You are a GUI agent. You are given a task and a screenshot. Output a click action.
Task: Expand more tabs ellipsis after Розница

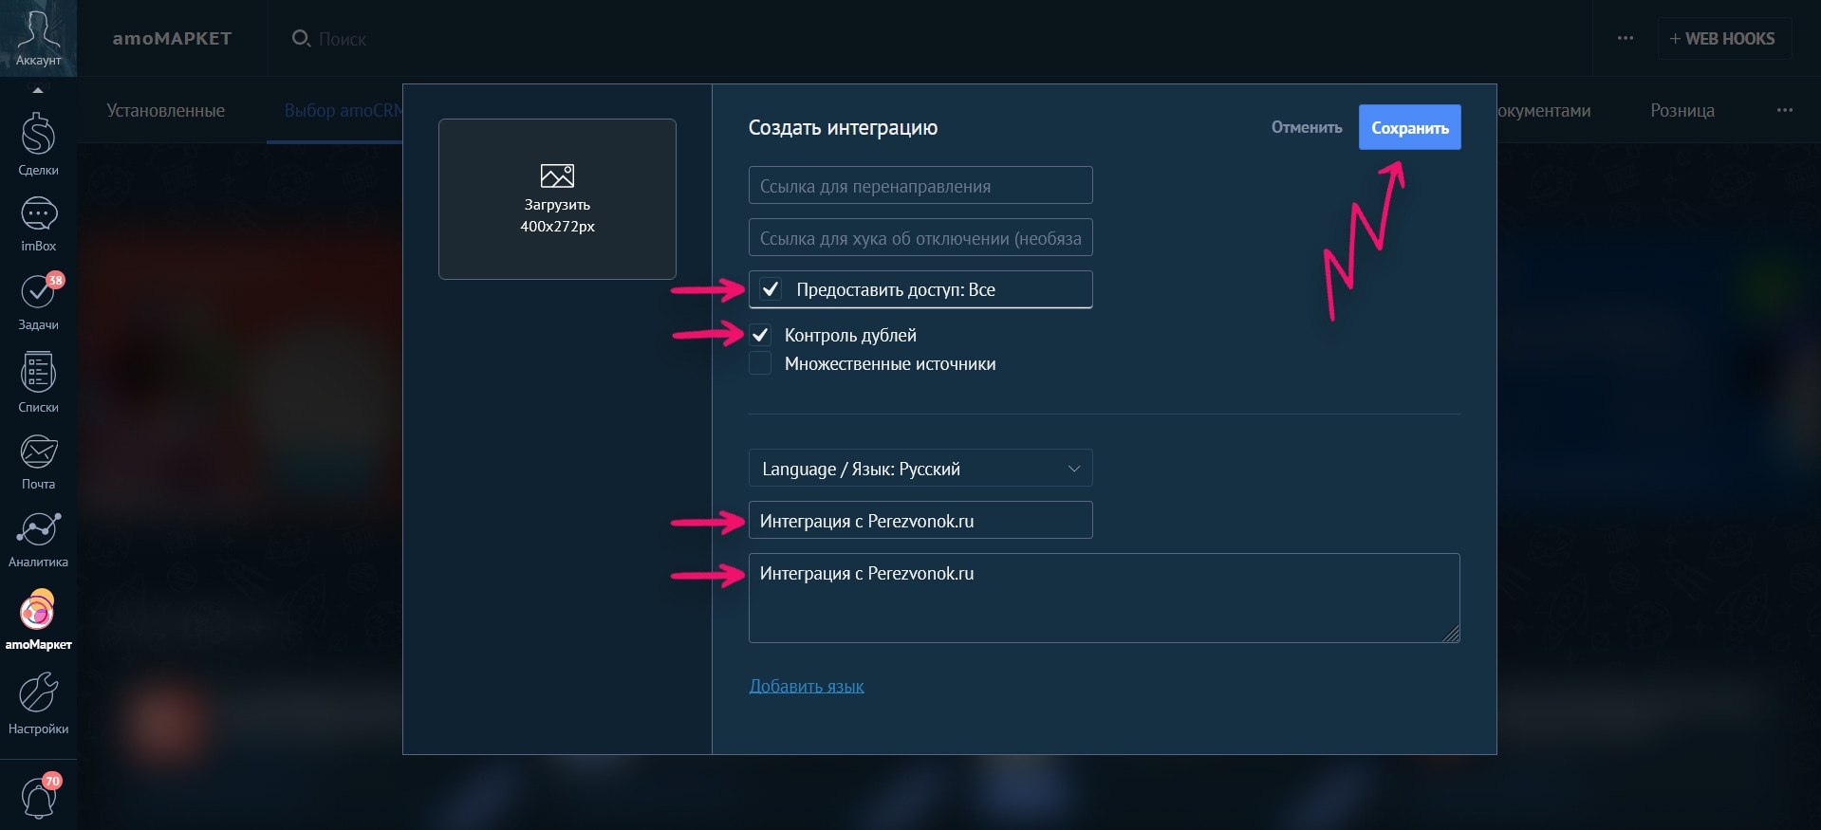pyautogui.click(x=1784, y=110)
